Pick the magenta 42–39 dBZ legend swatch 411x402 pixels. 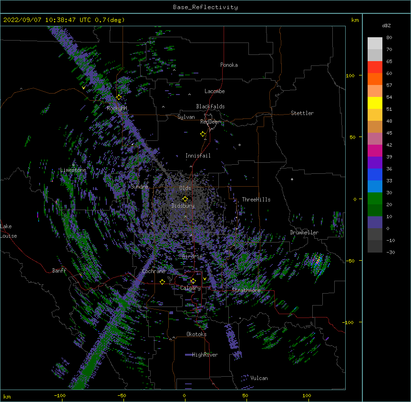click(x=375, y=150)
